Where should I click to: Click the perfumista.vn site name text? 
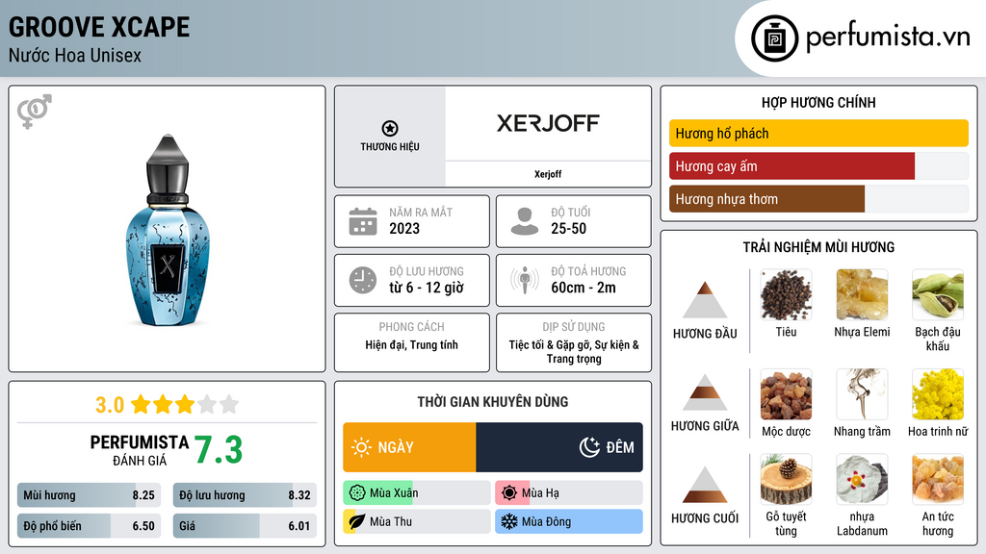[x=887, y=38]
